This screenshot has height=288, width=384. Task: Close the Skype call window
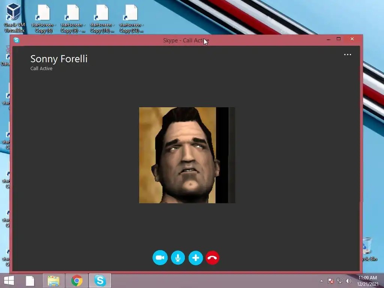pyautogui.click(x=352, y=39)
